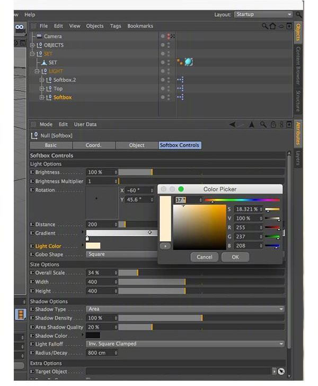Click the rainbow hue slider in Color Picker

(x=242, y=200)
